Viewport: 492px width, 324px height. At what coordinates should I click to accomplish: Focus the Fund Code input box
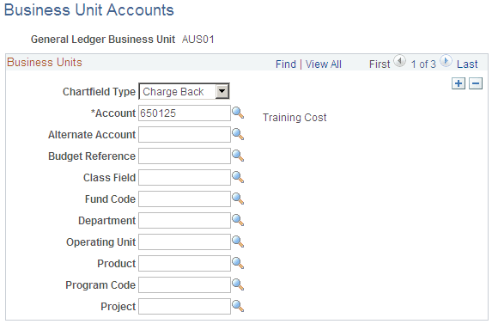(185, 199)
